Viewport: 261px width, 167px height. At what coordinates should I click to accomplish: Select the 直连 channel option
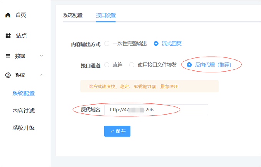click(107, 65)
